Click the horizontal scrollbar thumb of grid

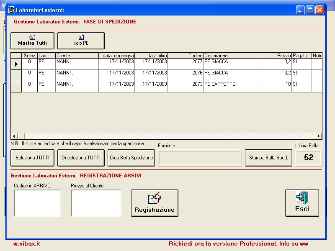21,136
